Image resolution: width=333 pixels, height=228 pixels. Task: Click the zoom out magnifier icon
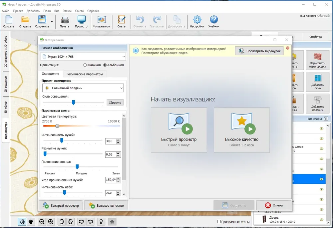[42, 222]
